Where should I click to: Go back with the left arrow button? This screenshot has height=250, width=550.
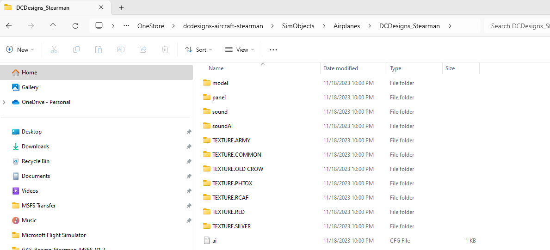click(x=9, y=25)
